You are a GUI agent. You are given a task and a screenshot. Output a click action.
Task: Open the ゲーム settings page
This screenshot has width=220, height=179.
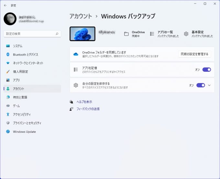(x=32, y=106)
